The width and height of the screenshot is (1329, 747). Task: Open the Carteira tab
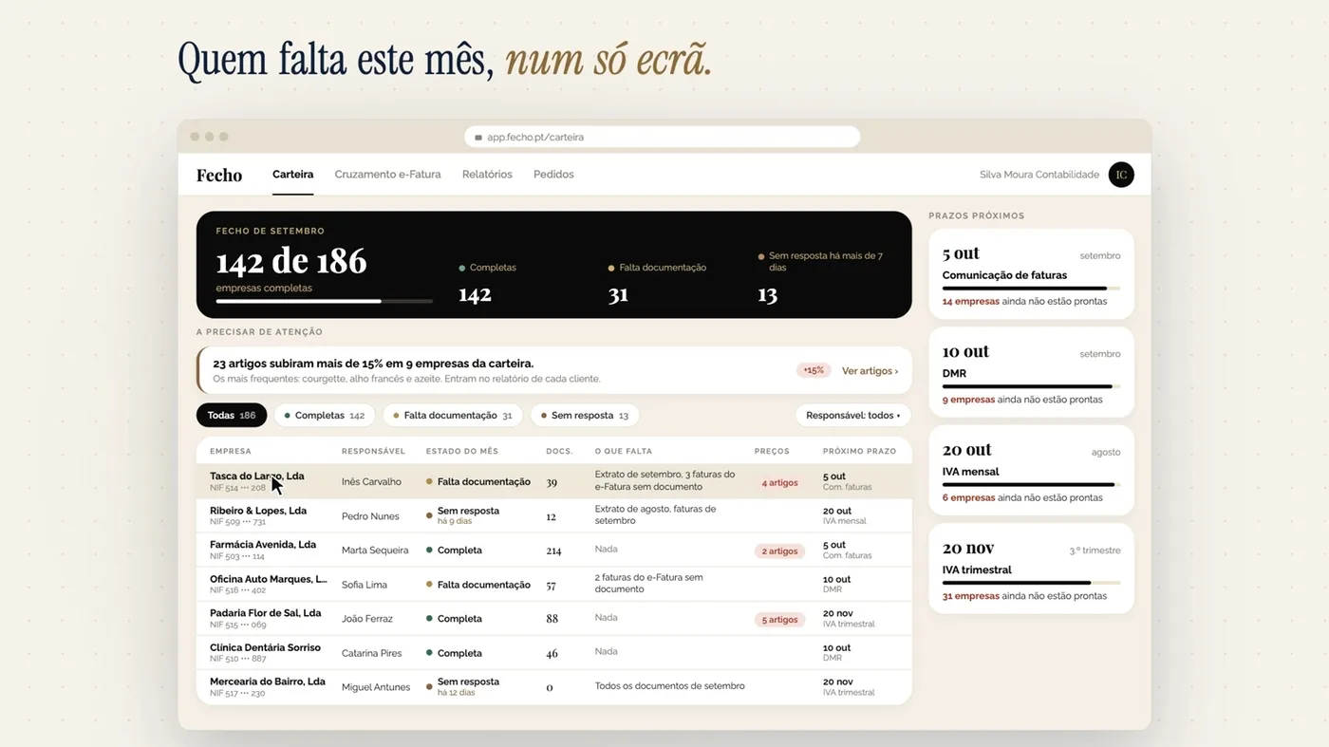[292, 175]
